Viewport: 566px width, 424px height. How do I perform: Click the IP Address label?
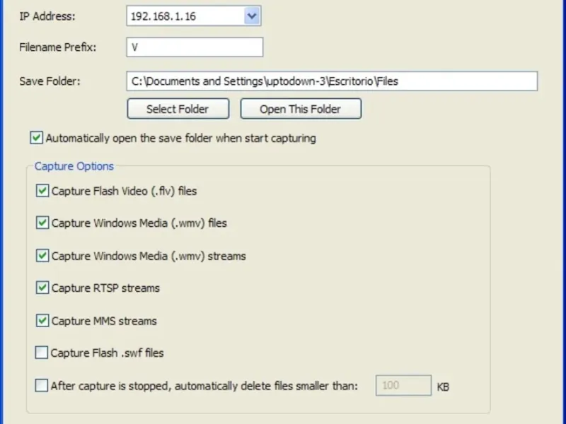[x=47, y=16]
